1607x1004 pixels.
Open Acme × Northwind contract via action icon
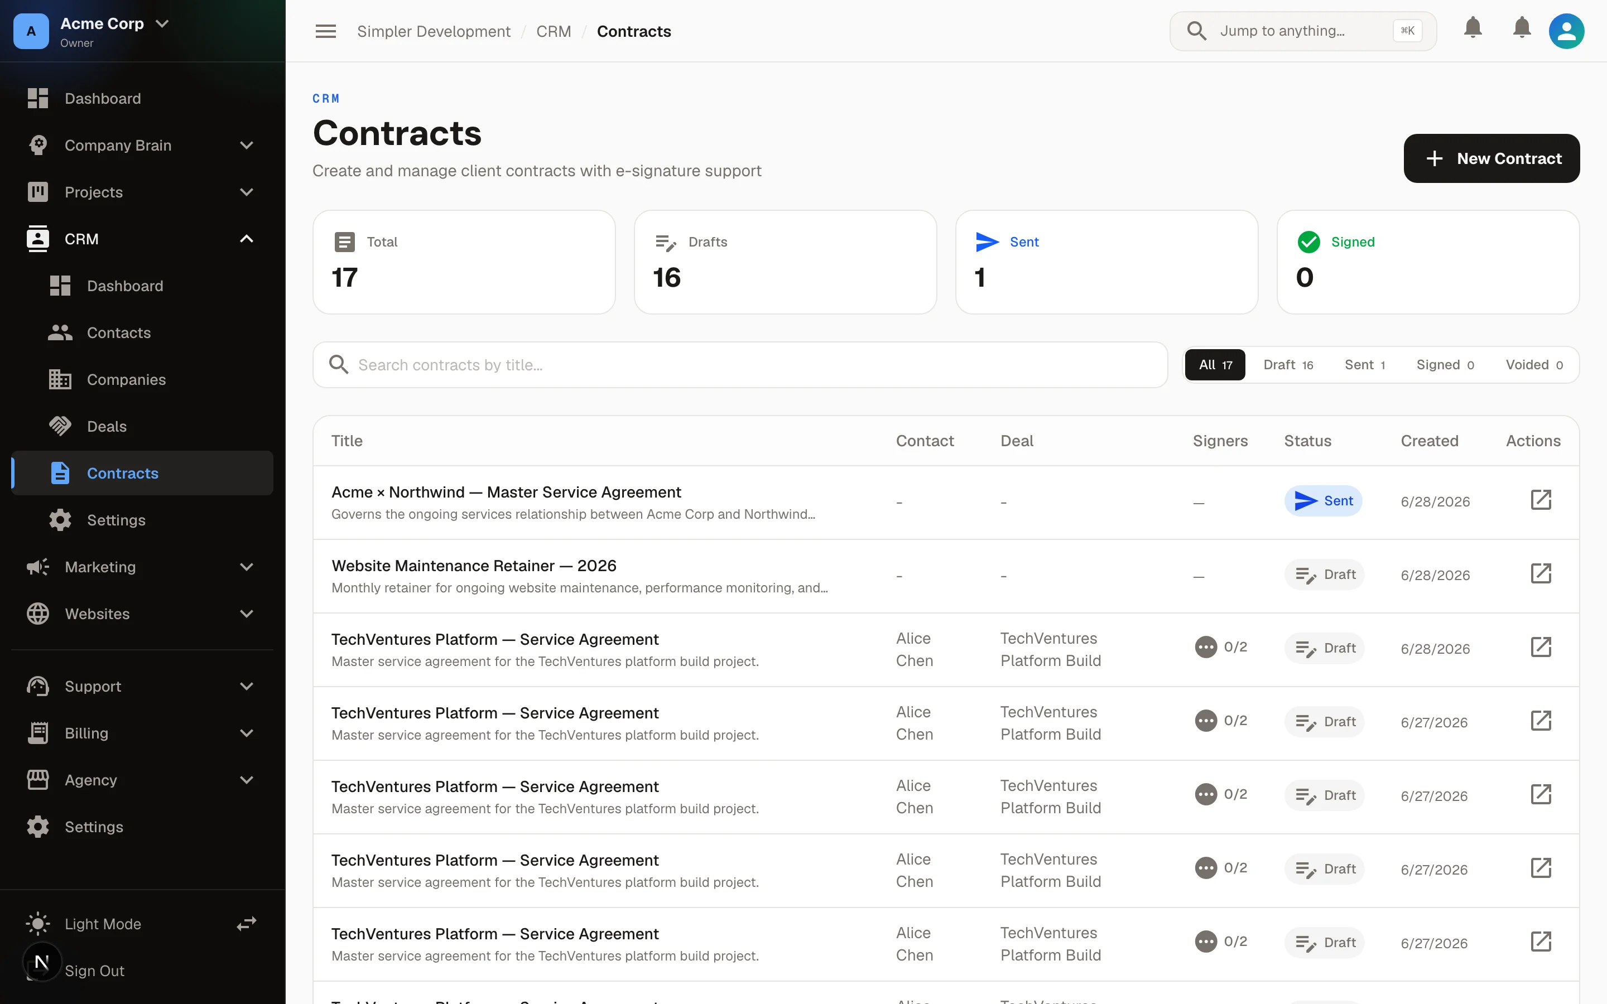click(1541, 500)
